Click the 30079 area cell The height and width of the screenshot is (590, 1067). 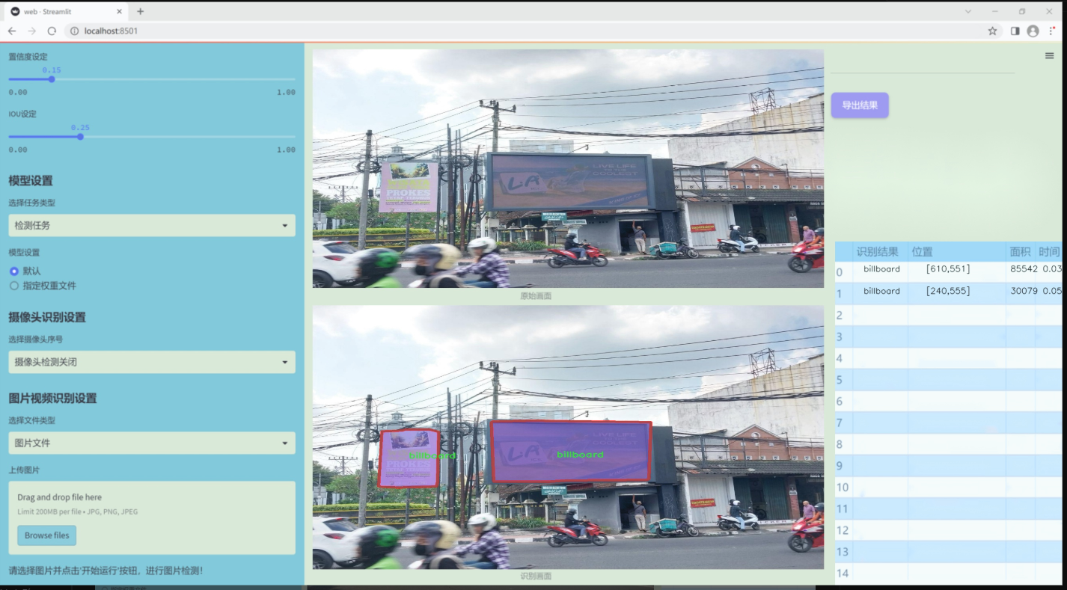1024,291
